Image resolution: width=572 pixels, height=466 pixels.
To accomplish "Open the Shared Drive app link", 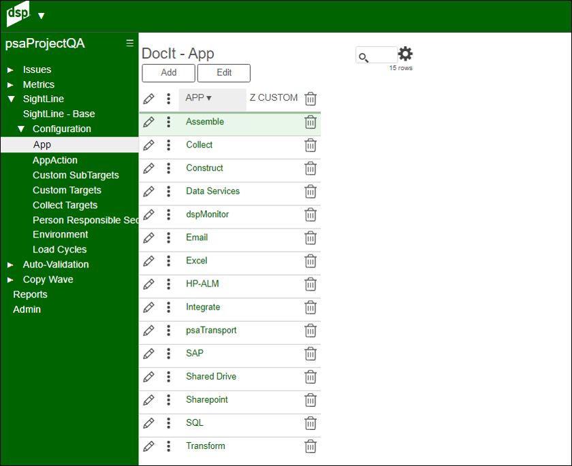I will point(211,376).
